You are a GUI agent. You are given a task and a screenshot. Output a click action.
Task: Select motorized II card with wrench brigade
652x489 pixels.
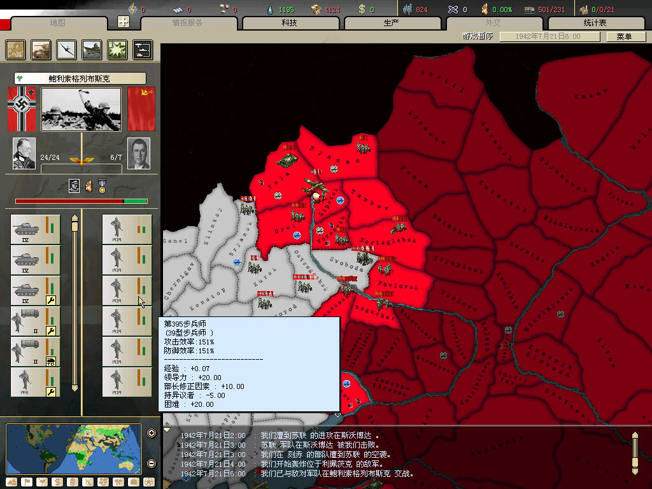[x=36, y=321]
